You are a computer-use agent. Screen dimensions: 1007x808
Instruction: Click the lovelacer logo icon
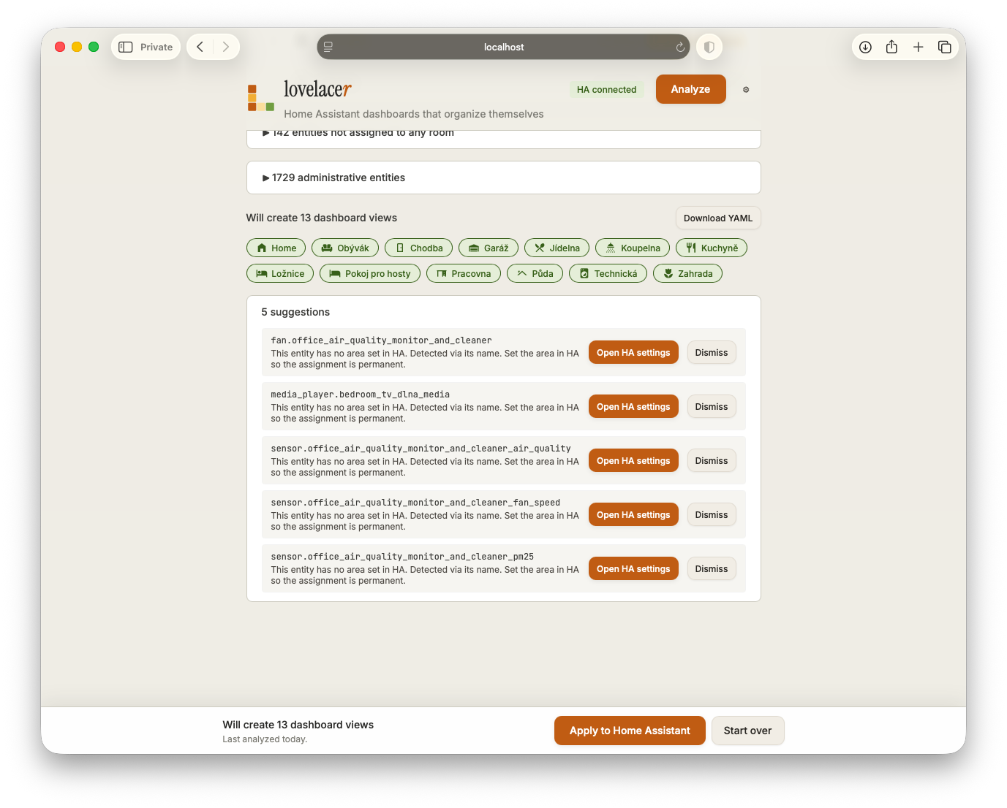[260, 98]
